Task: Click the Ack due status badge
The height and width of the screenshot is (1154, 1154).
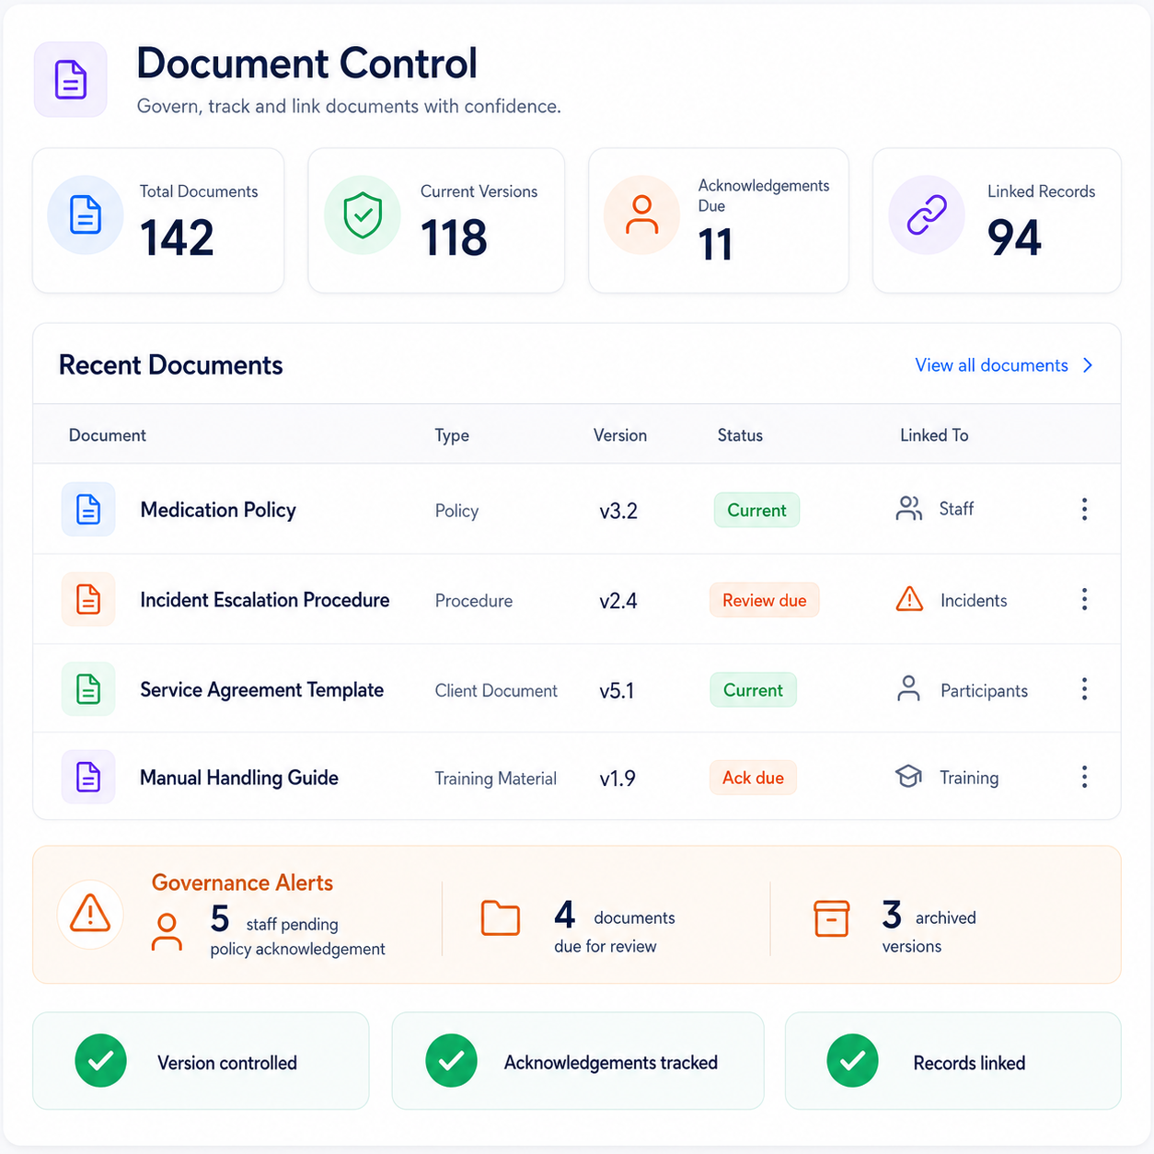Action: (x=753, y=778)
